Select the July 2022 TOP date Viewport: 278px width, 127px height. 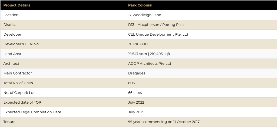[136, 102]
